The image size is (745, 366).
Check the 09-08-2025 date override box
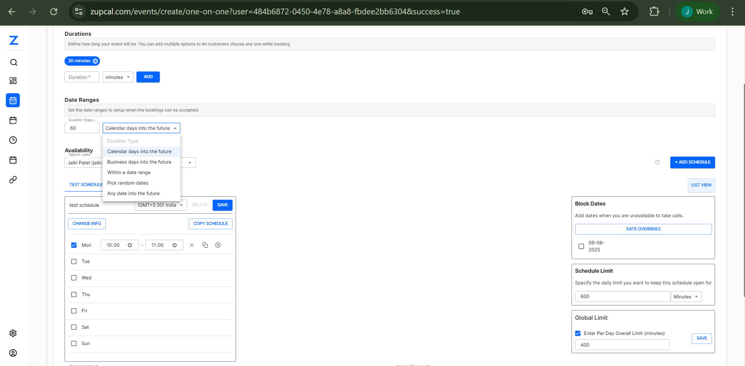click(x=581, y=246)
